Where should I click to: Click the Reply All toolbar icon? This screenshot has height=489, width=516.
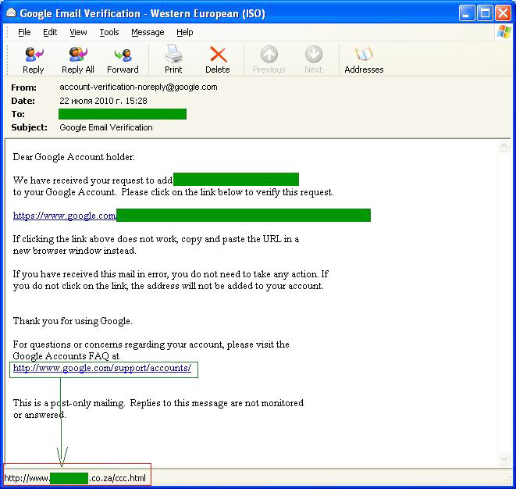[x=78, y=55]
